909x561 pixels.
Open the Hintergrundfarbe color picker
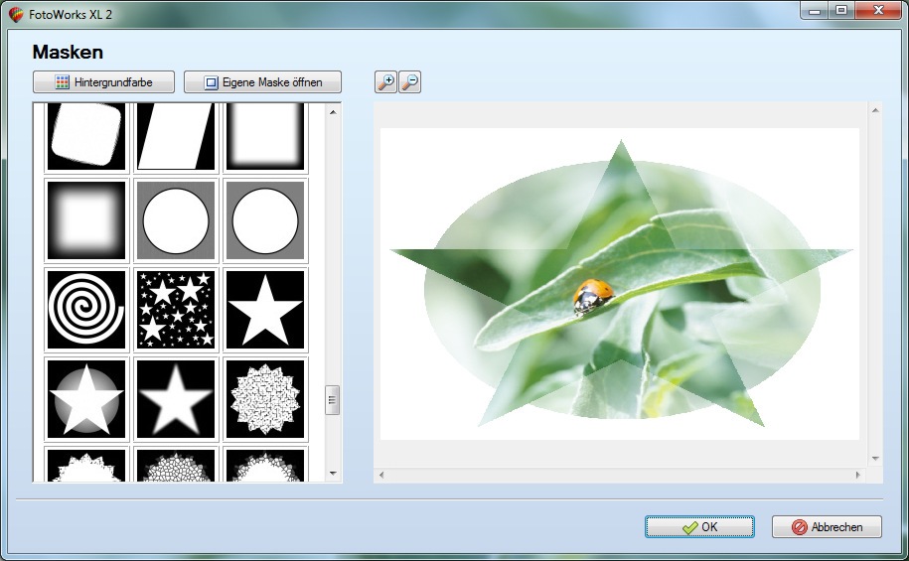(x=103, y=82)
